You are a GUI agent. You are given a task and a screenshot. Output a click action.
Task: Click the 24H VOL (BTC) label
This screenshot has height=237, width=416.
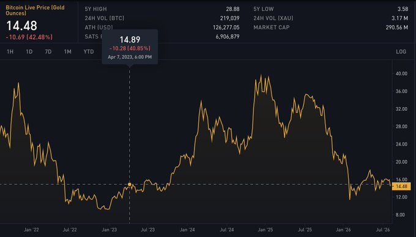tap(105, 18)
